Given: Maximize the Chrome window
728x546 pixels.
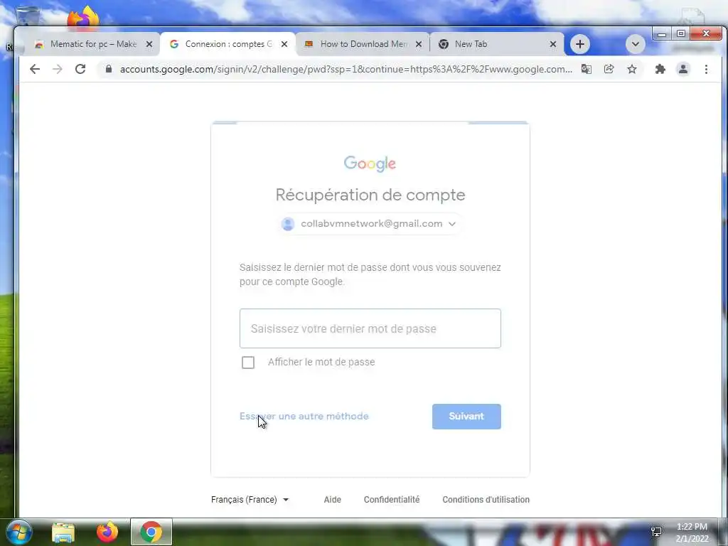Looking at the screenshot, I should (680, 34).
